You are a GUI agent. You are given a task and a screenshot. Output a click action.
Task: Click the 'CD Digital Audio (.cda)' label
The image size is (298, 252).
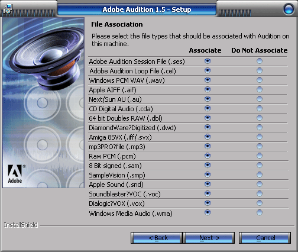coord(121,109)
